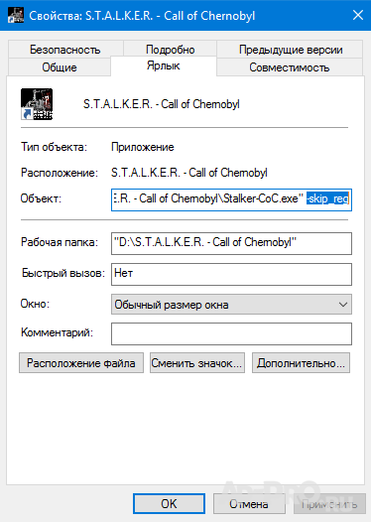
Task: Switch to the Подробно tab
Action: coord(170,50)
